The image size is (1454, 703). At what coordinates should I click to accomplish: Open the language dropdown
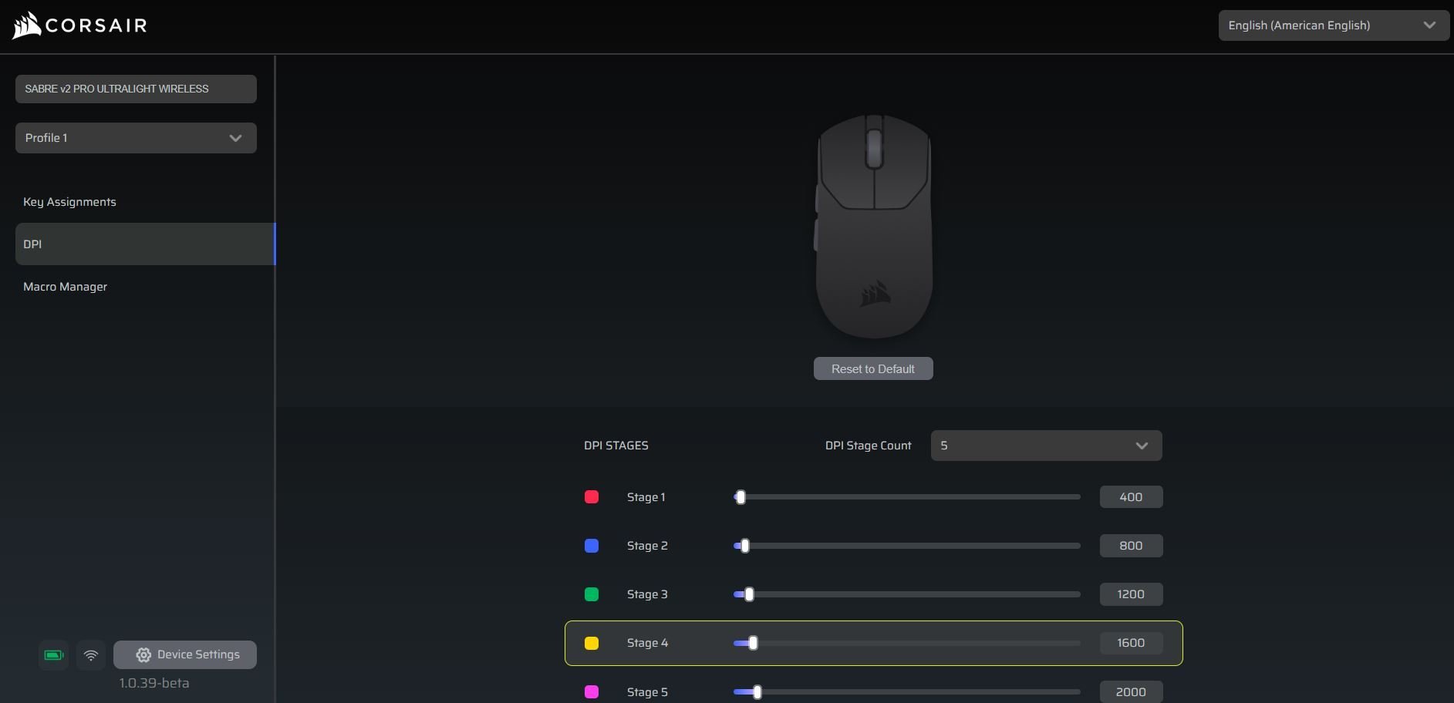[1334, 25]
